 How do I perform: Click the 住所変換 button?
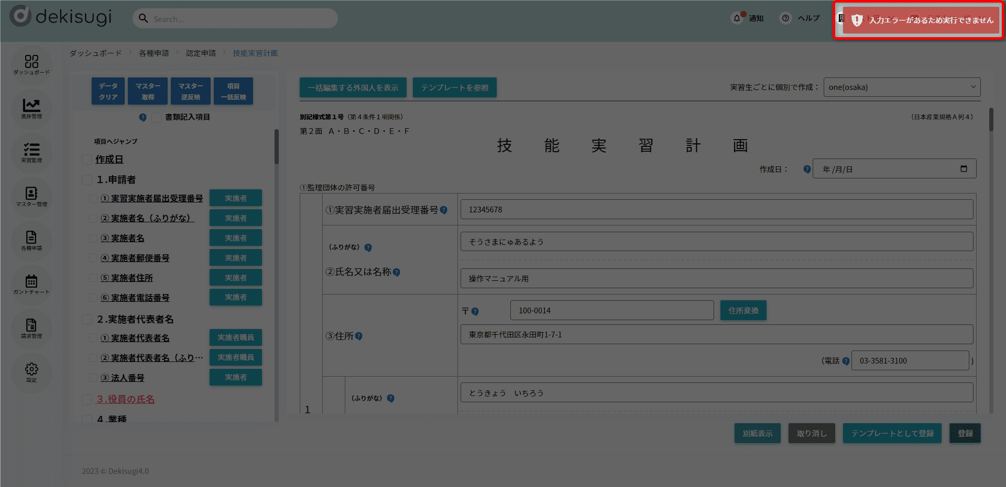(743, 311)
